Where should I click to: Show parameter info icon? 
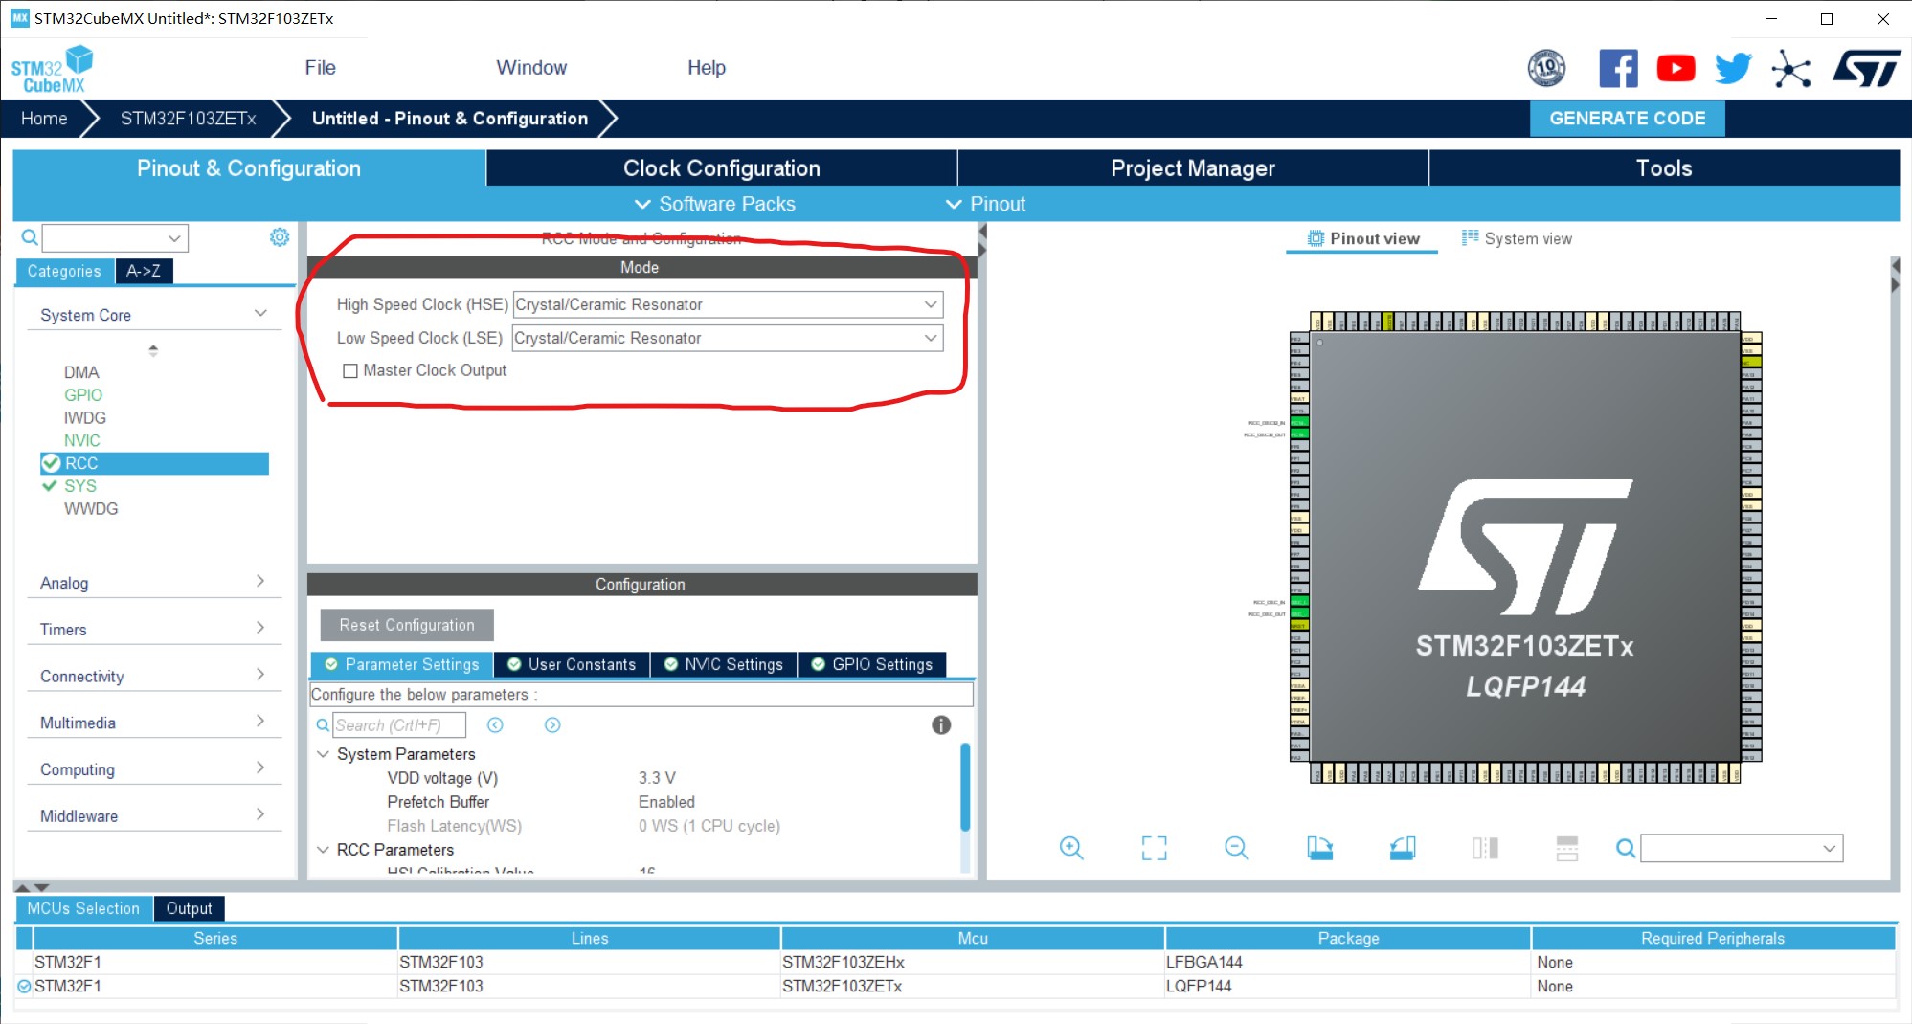pyautogui.click(x=941, y=725)
